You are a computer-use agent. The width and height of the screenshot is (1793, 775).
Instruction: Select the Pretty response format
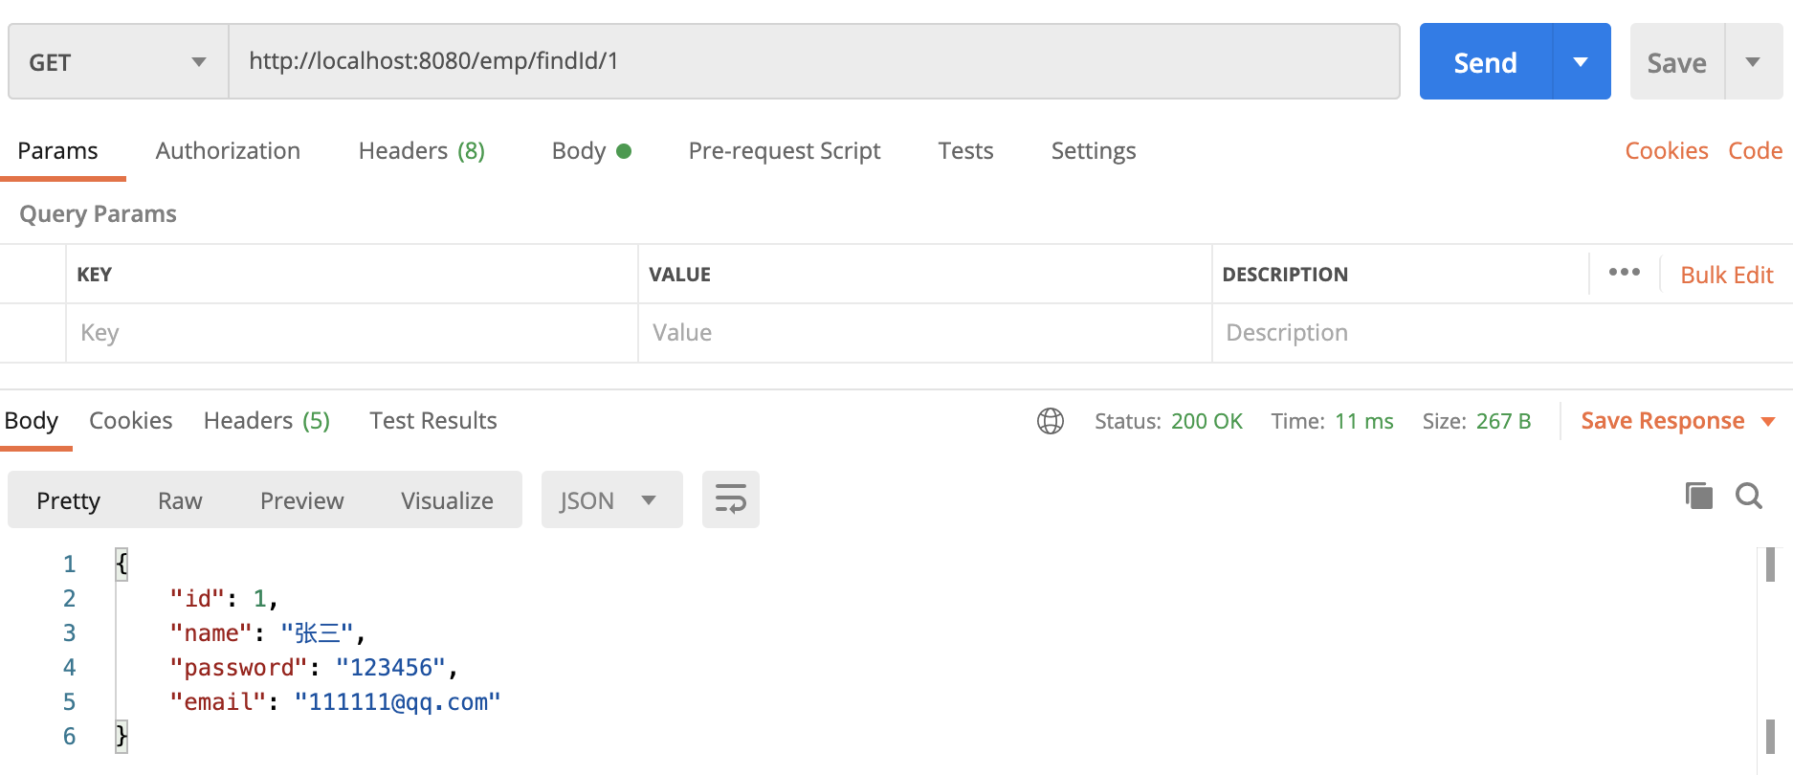(67, 499)
